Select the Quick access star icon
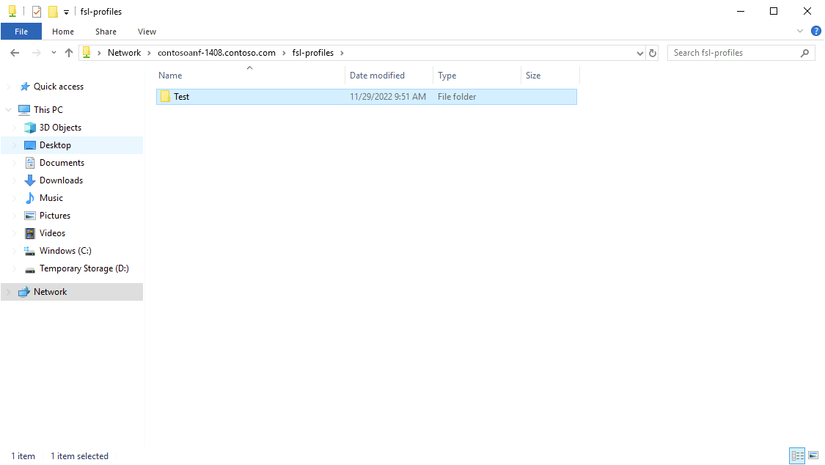Image resolution: width=825 pixels, height=465 pixels. click(x=24, y=86)
